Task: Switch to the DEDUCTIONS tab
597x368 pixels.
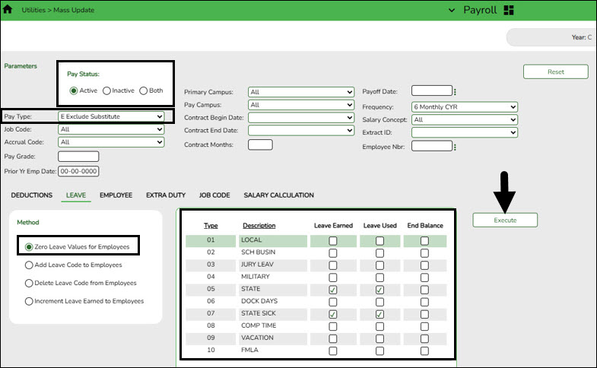Action: tap(32, 195)
